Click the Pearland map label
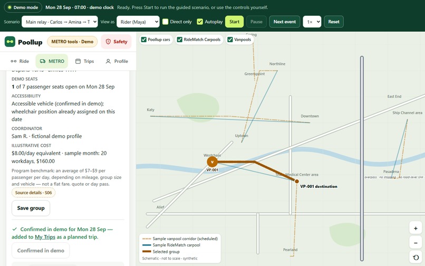 (x=291, y=250)
